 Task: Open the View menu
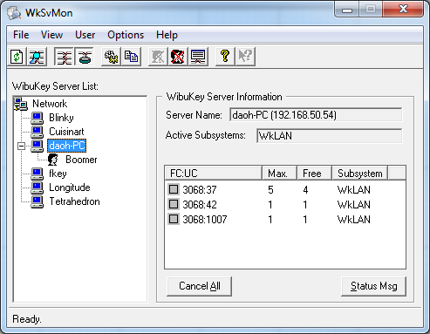click(51, 35)
